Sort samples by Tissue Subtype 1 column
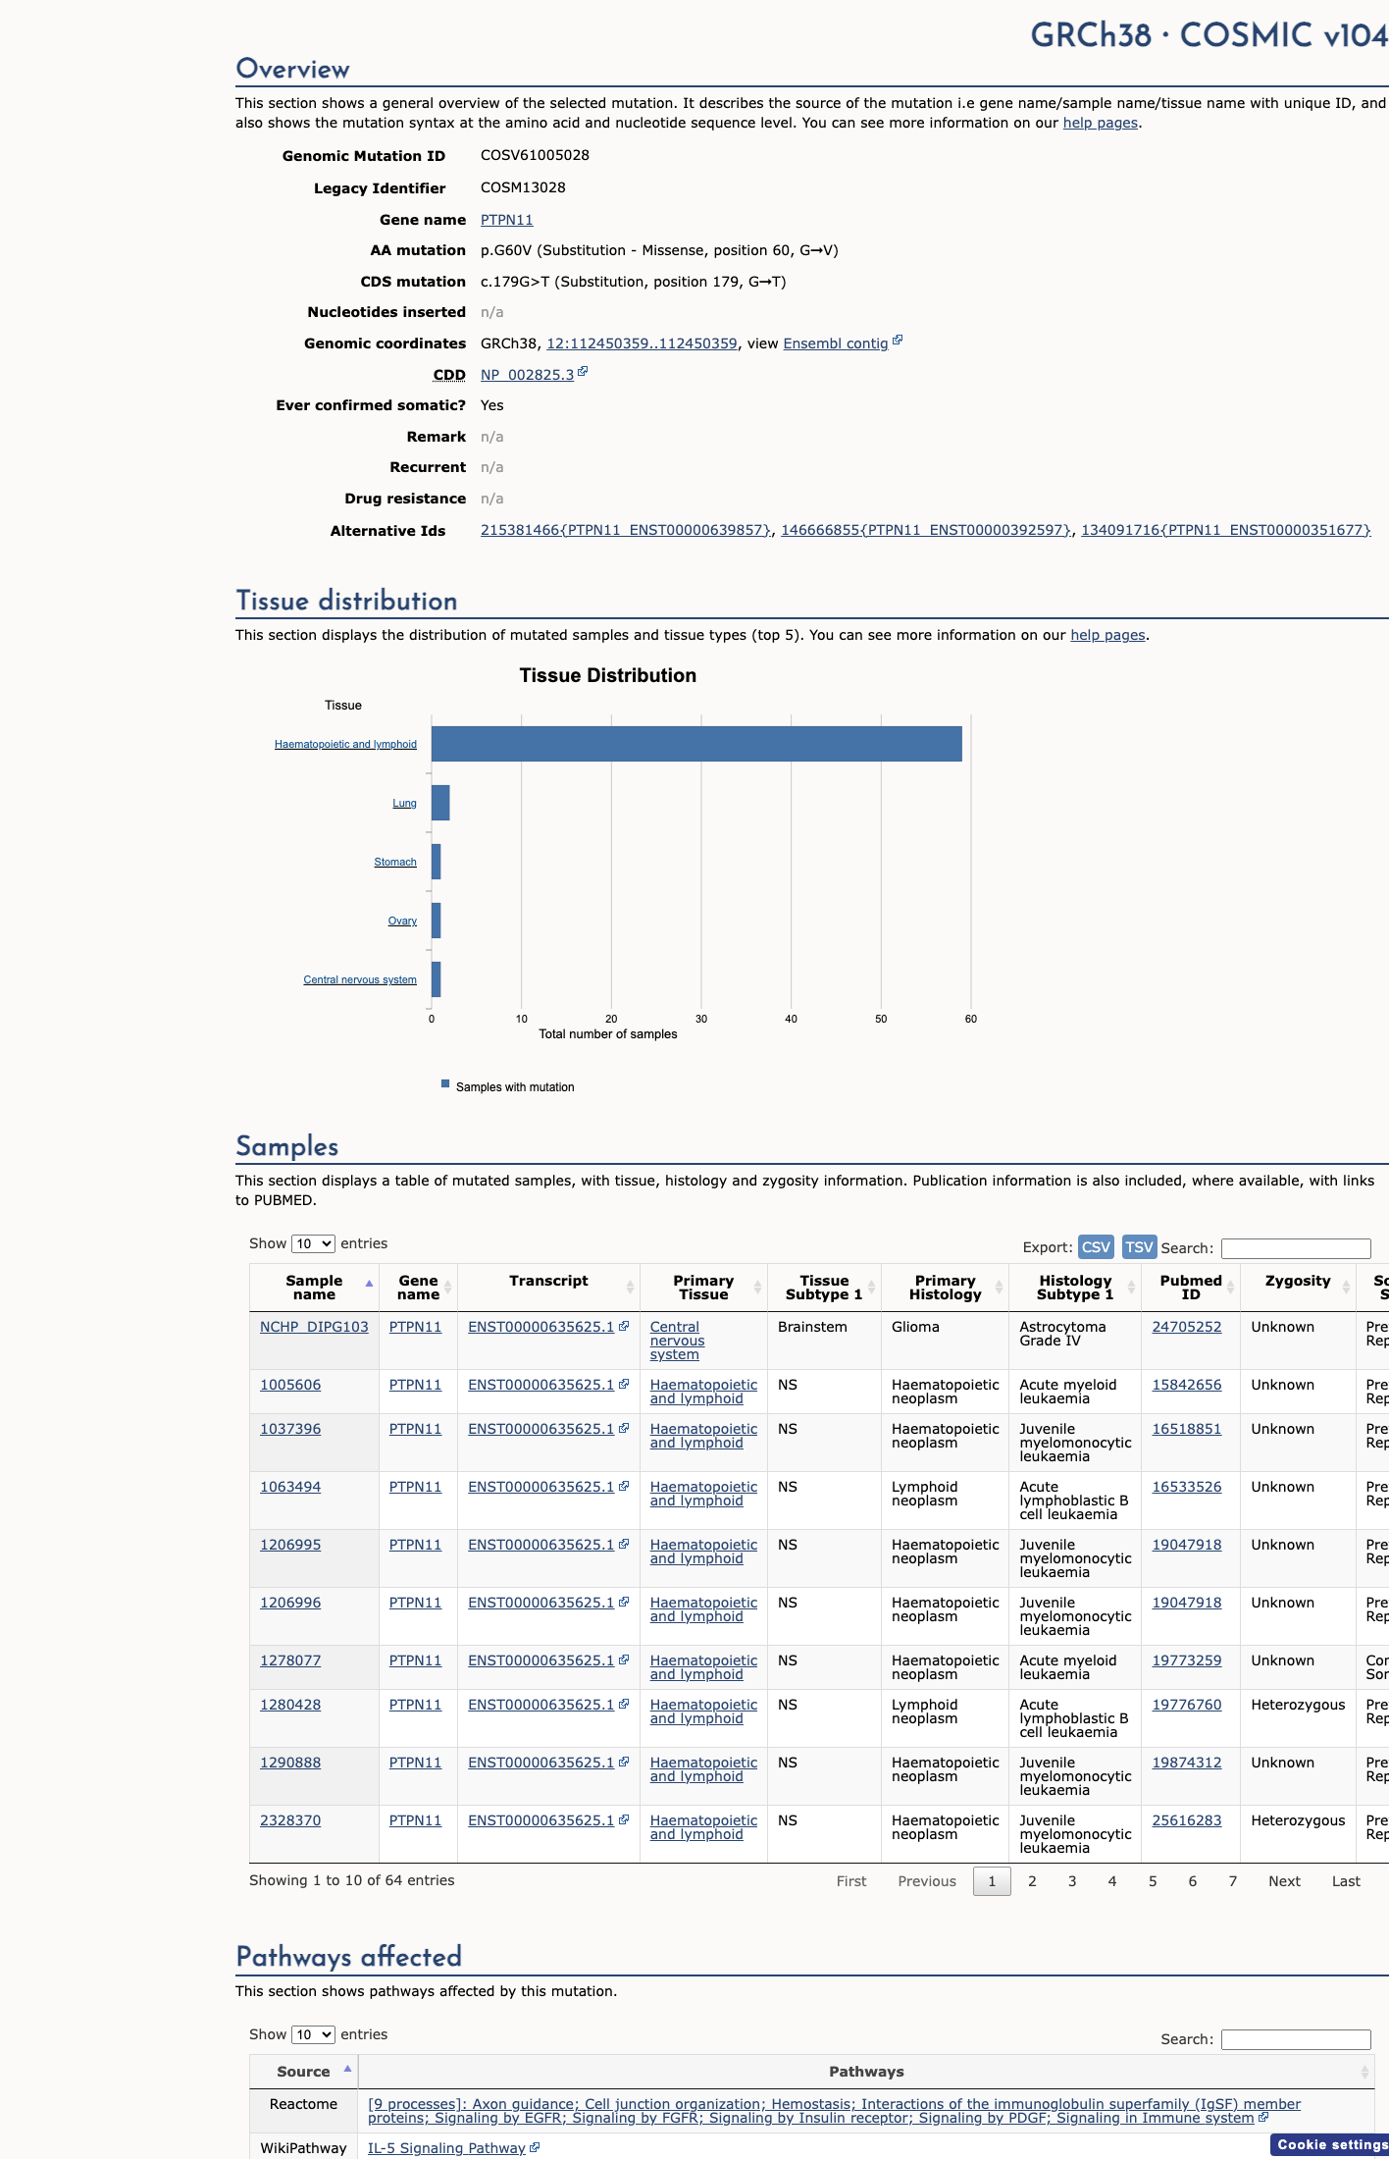The width and height of the screenshot is (1389, 2159). click(x=824, y=1288)
